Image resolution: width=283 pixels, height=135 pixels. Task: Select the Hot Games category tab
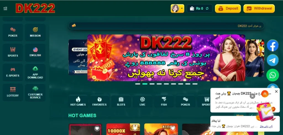pyautogui.click(x=78, y=101)
